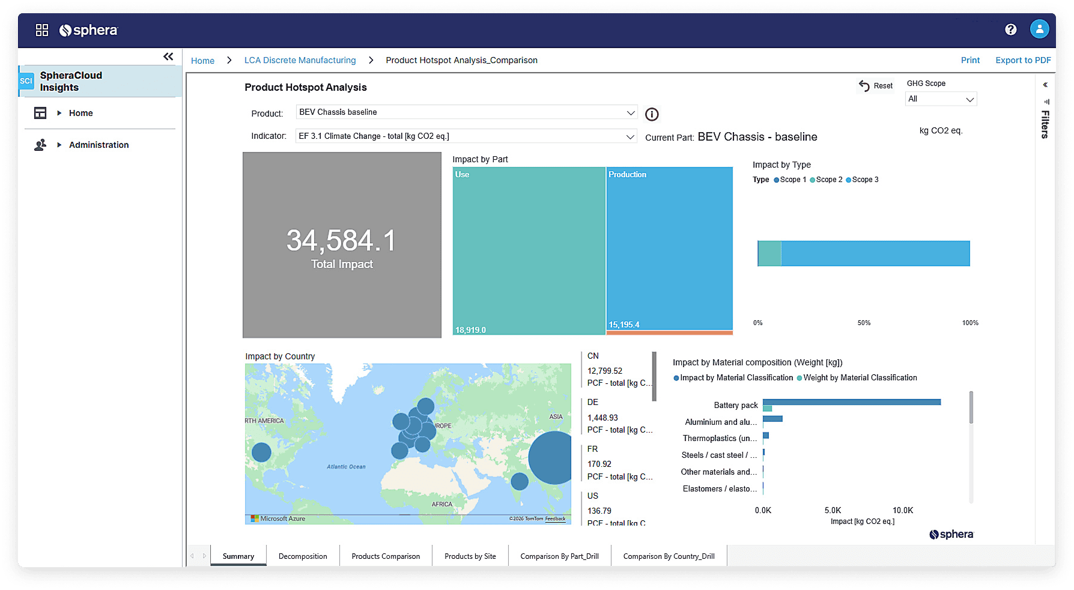Click the Home dashboard layout icon

(x=40, y=113)
